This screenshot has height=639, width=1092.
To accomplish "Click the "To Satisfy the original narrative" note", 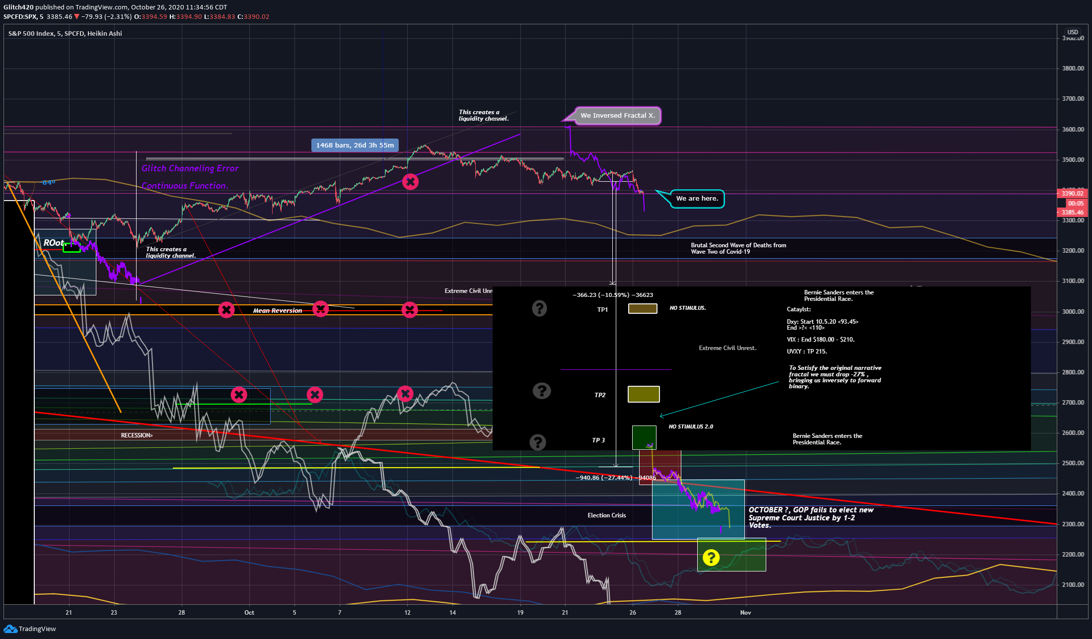I will (x=835, y=377).
